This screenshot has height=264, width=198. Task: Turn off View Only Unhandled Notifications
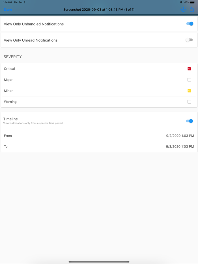click(x=190, y=24)
